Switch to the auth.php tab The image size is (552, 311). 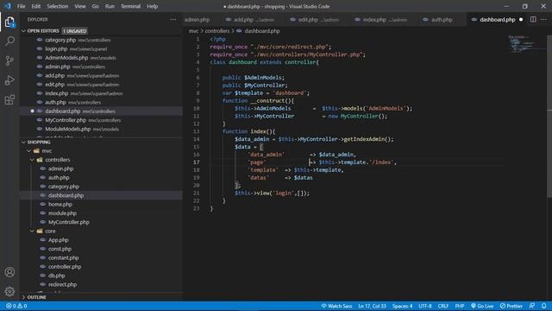pyautogui.click(x=442, y=20)
